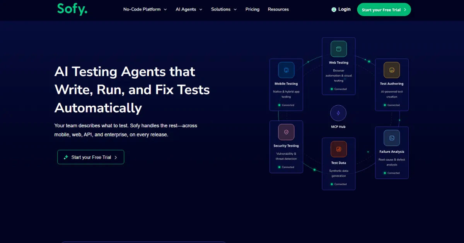Click the Connected status on the Test Data card
The width and height of the screenshot is (464, 243).
[339, 184]
